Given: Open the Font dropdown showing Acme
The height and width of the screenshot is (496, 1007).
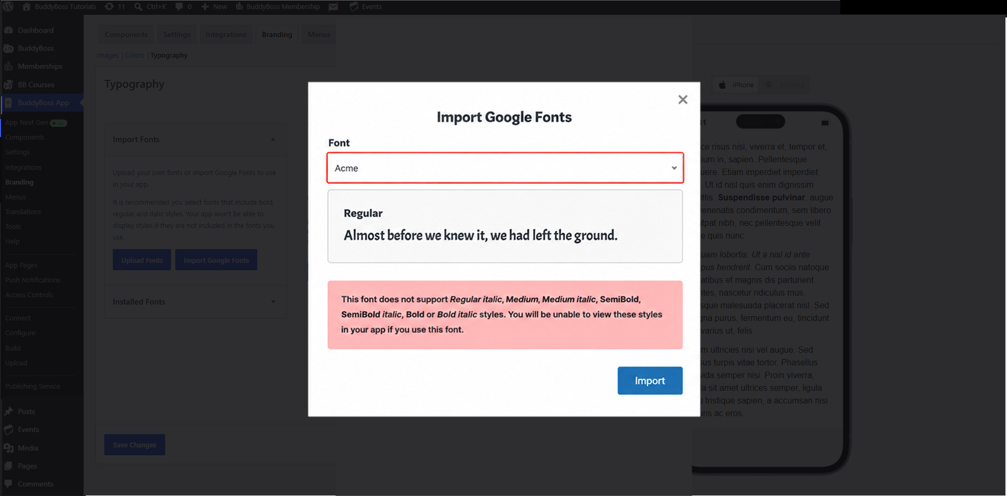Looking at the screenshot, I should [505, 168].
